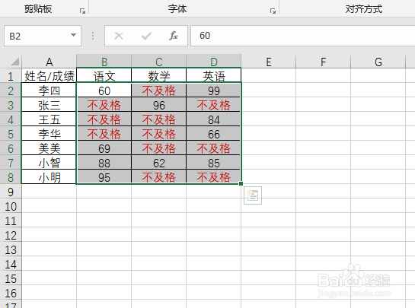415x308 pixels.
Task: Select column A header
Action: click(49, 62)
